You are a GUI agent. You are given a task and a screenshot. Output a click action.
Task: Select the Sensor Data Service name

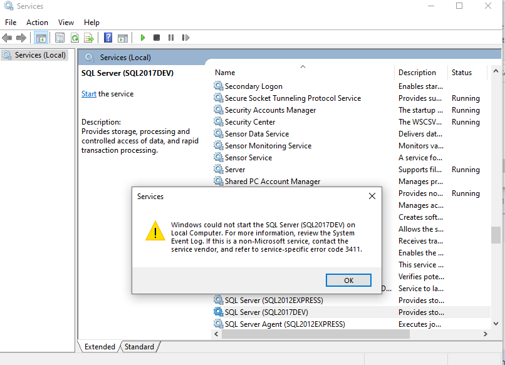[x=257, y=133]
